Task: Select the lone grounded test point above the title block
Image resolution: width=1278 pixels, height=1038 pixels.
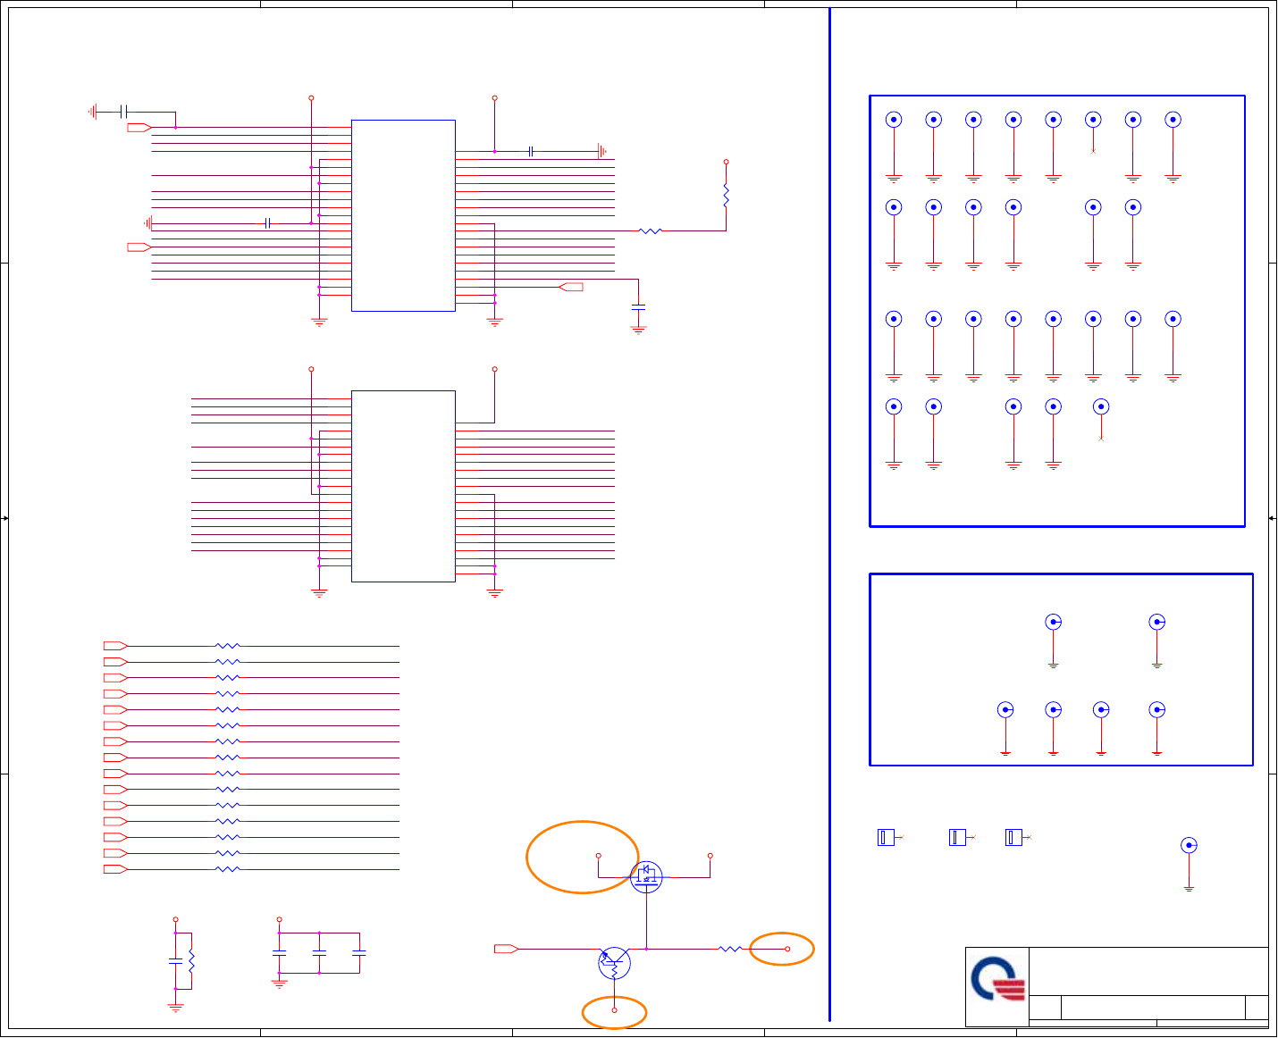Action: 1189,845
